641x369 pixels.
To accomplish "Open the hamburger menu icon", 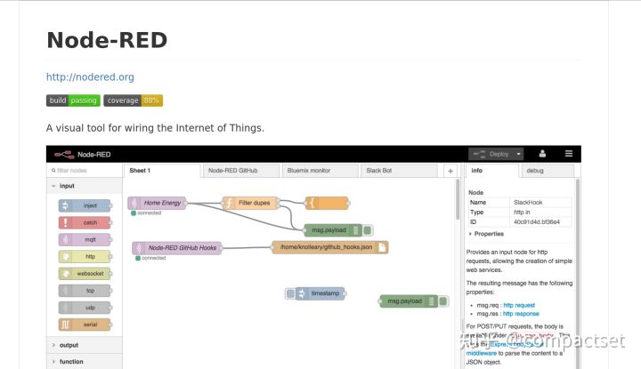I will click(569, 154).
